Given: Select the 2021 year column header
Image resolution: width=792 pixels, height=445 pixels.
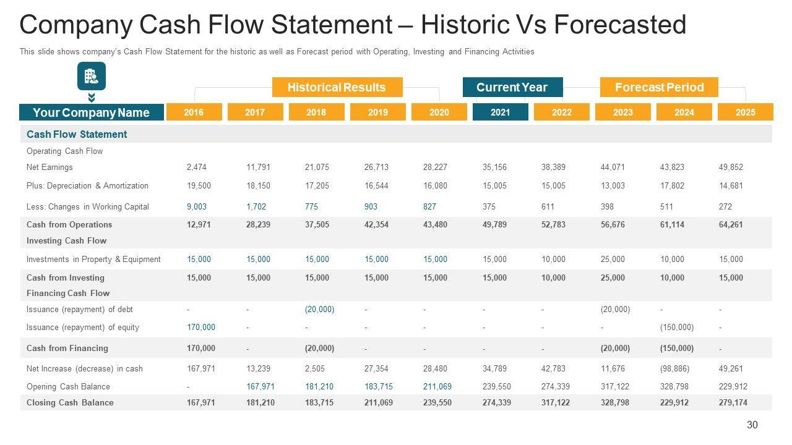Looking at the screenshot, I should point(500,112).
